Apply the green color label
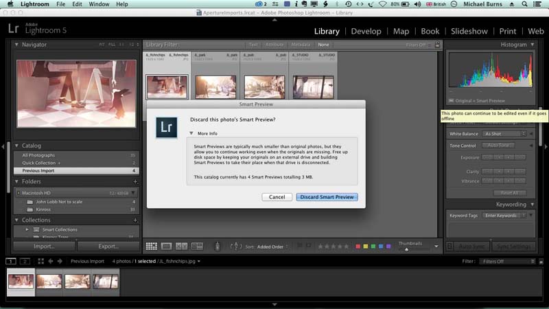 [x=373, y=247]
